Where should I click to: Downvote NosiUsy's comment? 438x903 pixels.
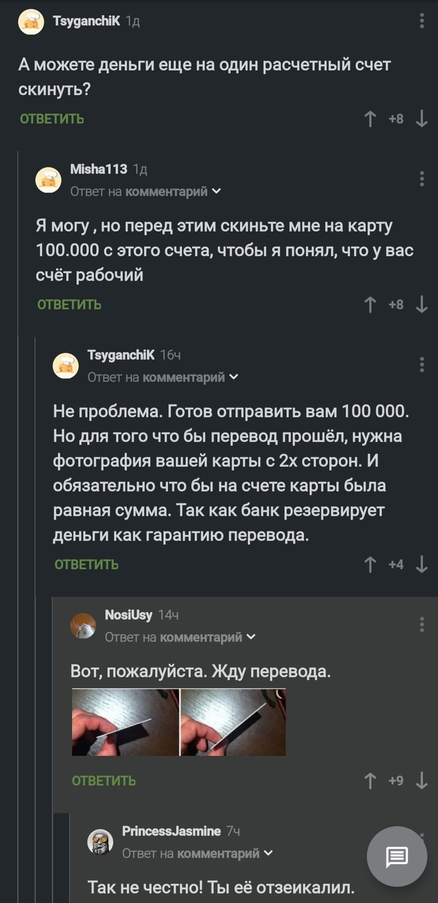[420, 781]
